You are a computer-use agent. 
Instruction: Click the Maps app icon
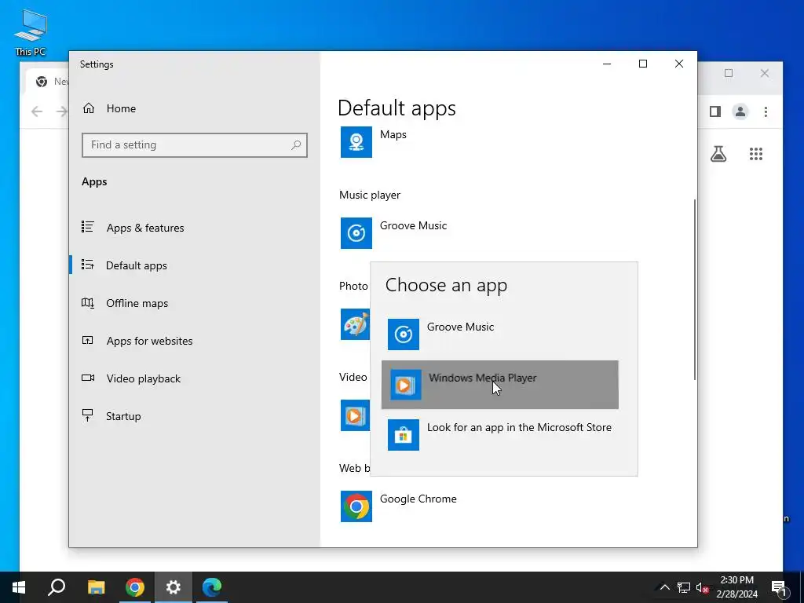coord(356,142)
